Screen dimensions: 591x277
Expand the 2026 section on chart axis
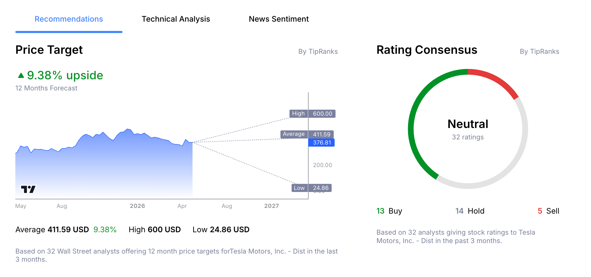coord(137,206)
